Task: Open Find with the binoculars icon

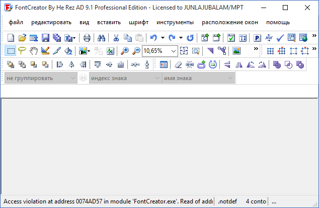Action: (x=101, y=38)
